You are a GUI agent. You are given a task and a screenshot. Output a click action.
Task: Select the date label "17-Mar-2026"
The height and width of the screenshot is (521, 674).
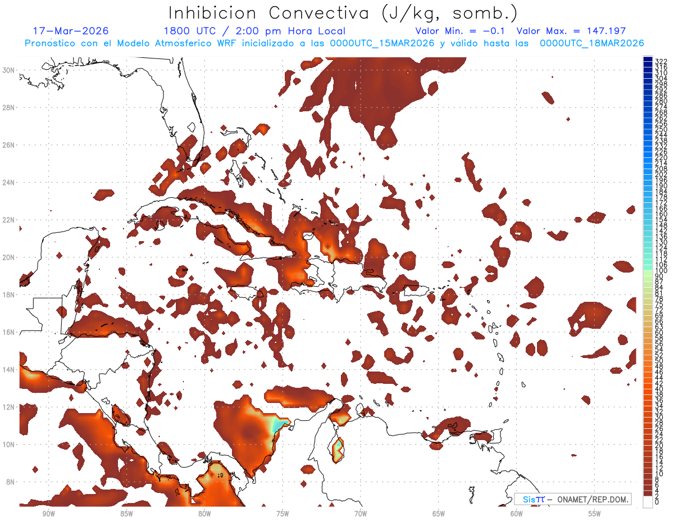pos(71,31)
